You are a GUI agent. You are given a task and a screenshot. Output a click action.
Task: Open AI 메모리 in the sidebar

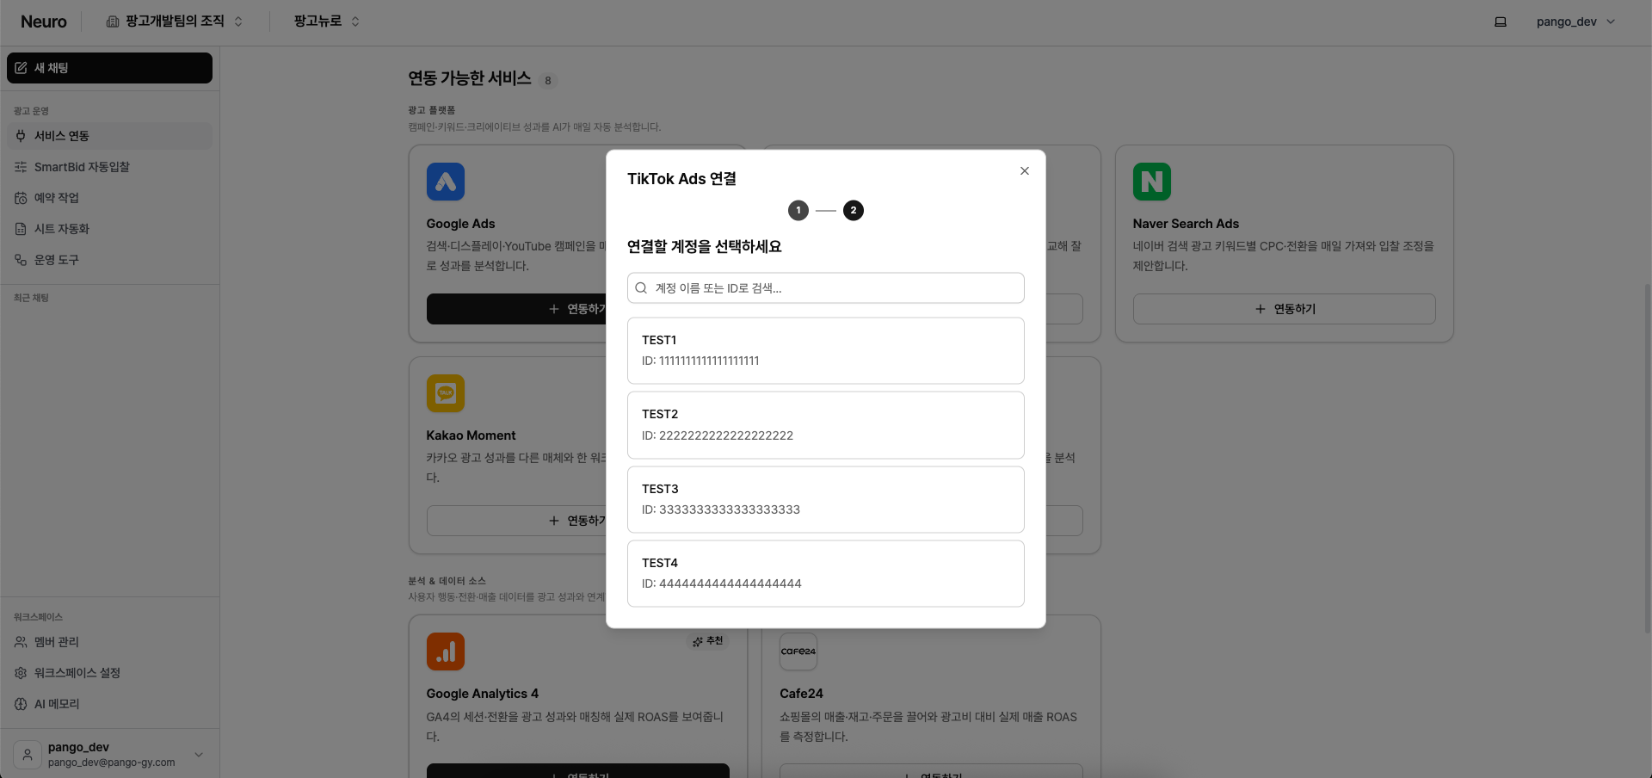(109, 704)
